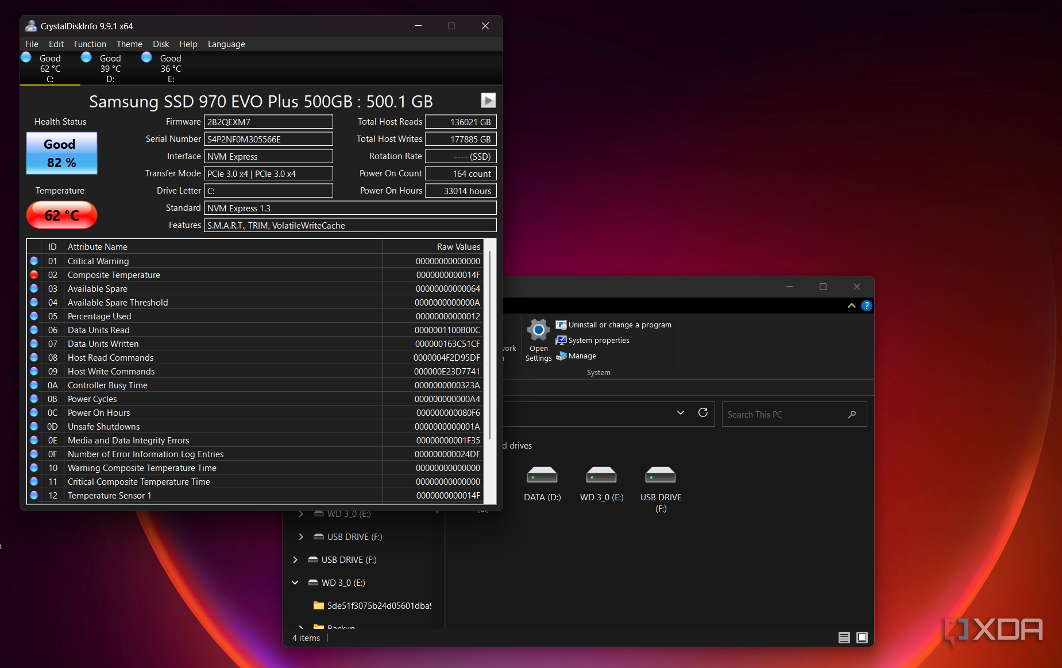The width and height of the screenshot is (1062, 668).
Task: Select the Available Spare Threshold row
Action: point(255,302)
